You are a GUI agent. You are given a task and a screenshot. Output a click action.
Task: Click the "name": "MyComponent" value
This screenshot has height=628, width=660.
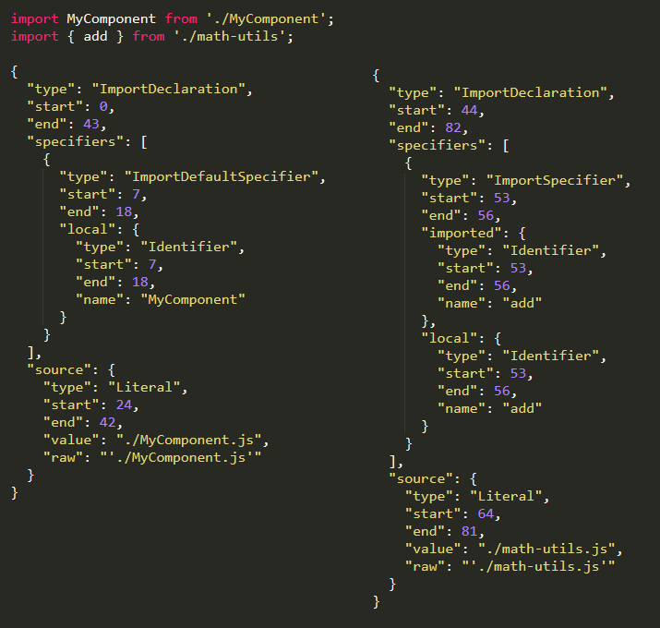pos(193,300)
